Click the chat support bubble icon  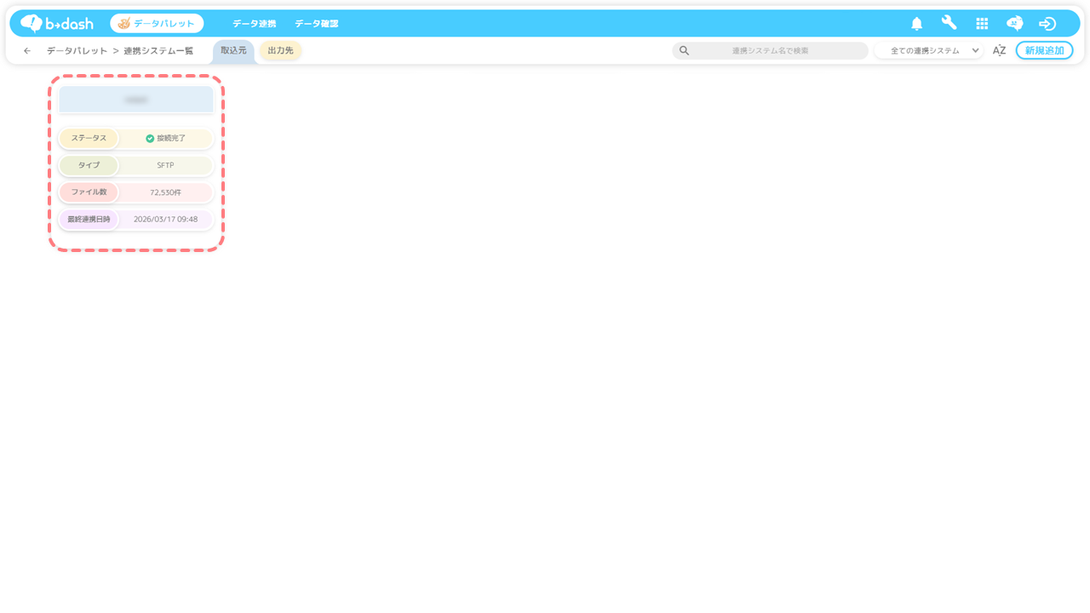coord(1014,24)
